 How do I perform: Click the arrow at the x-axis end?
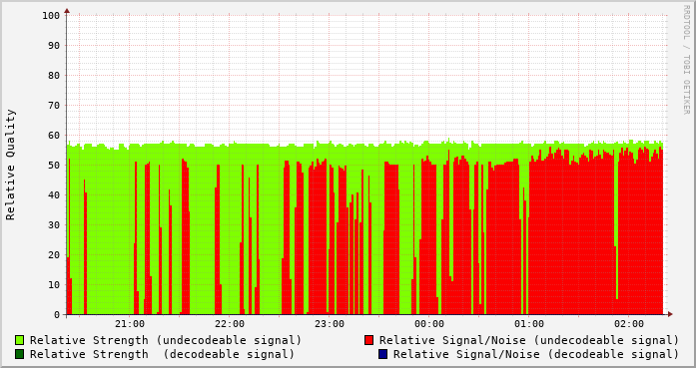pos(670,314)
